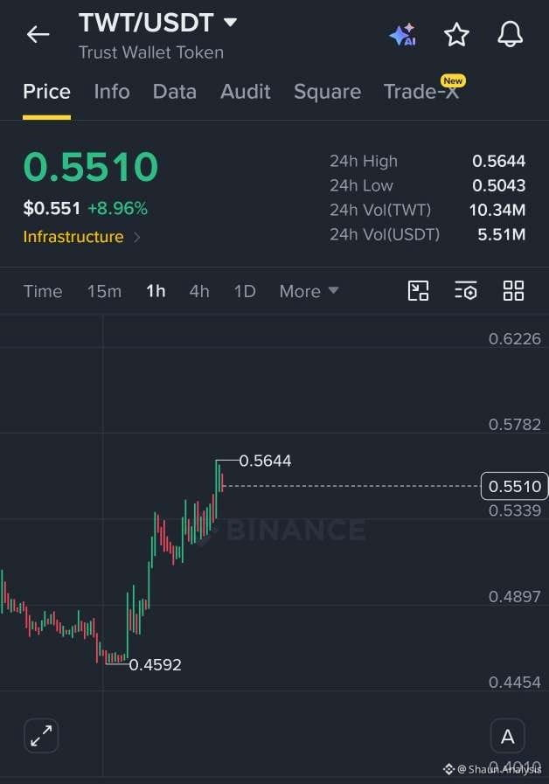Open the Square tab
The image size is (549, 784).
tap(328, 92)
